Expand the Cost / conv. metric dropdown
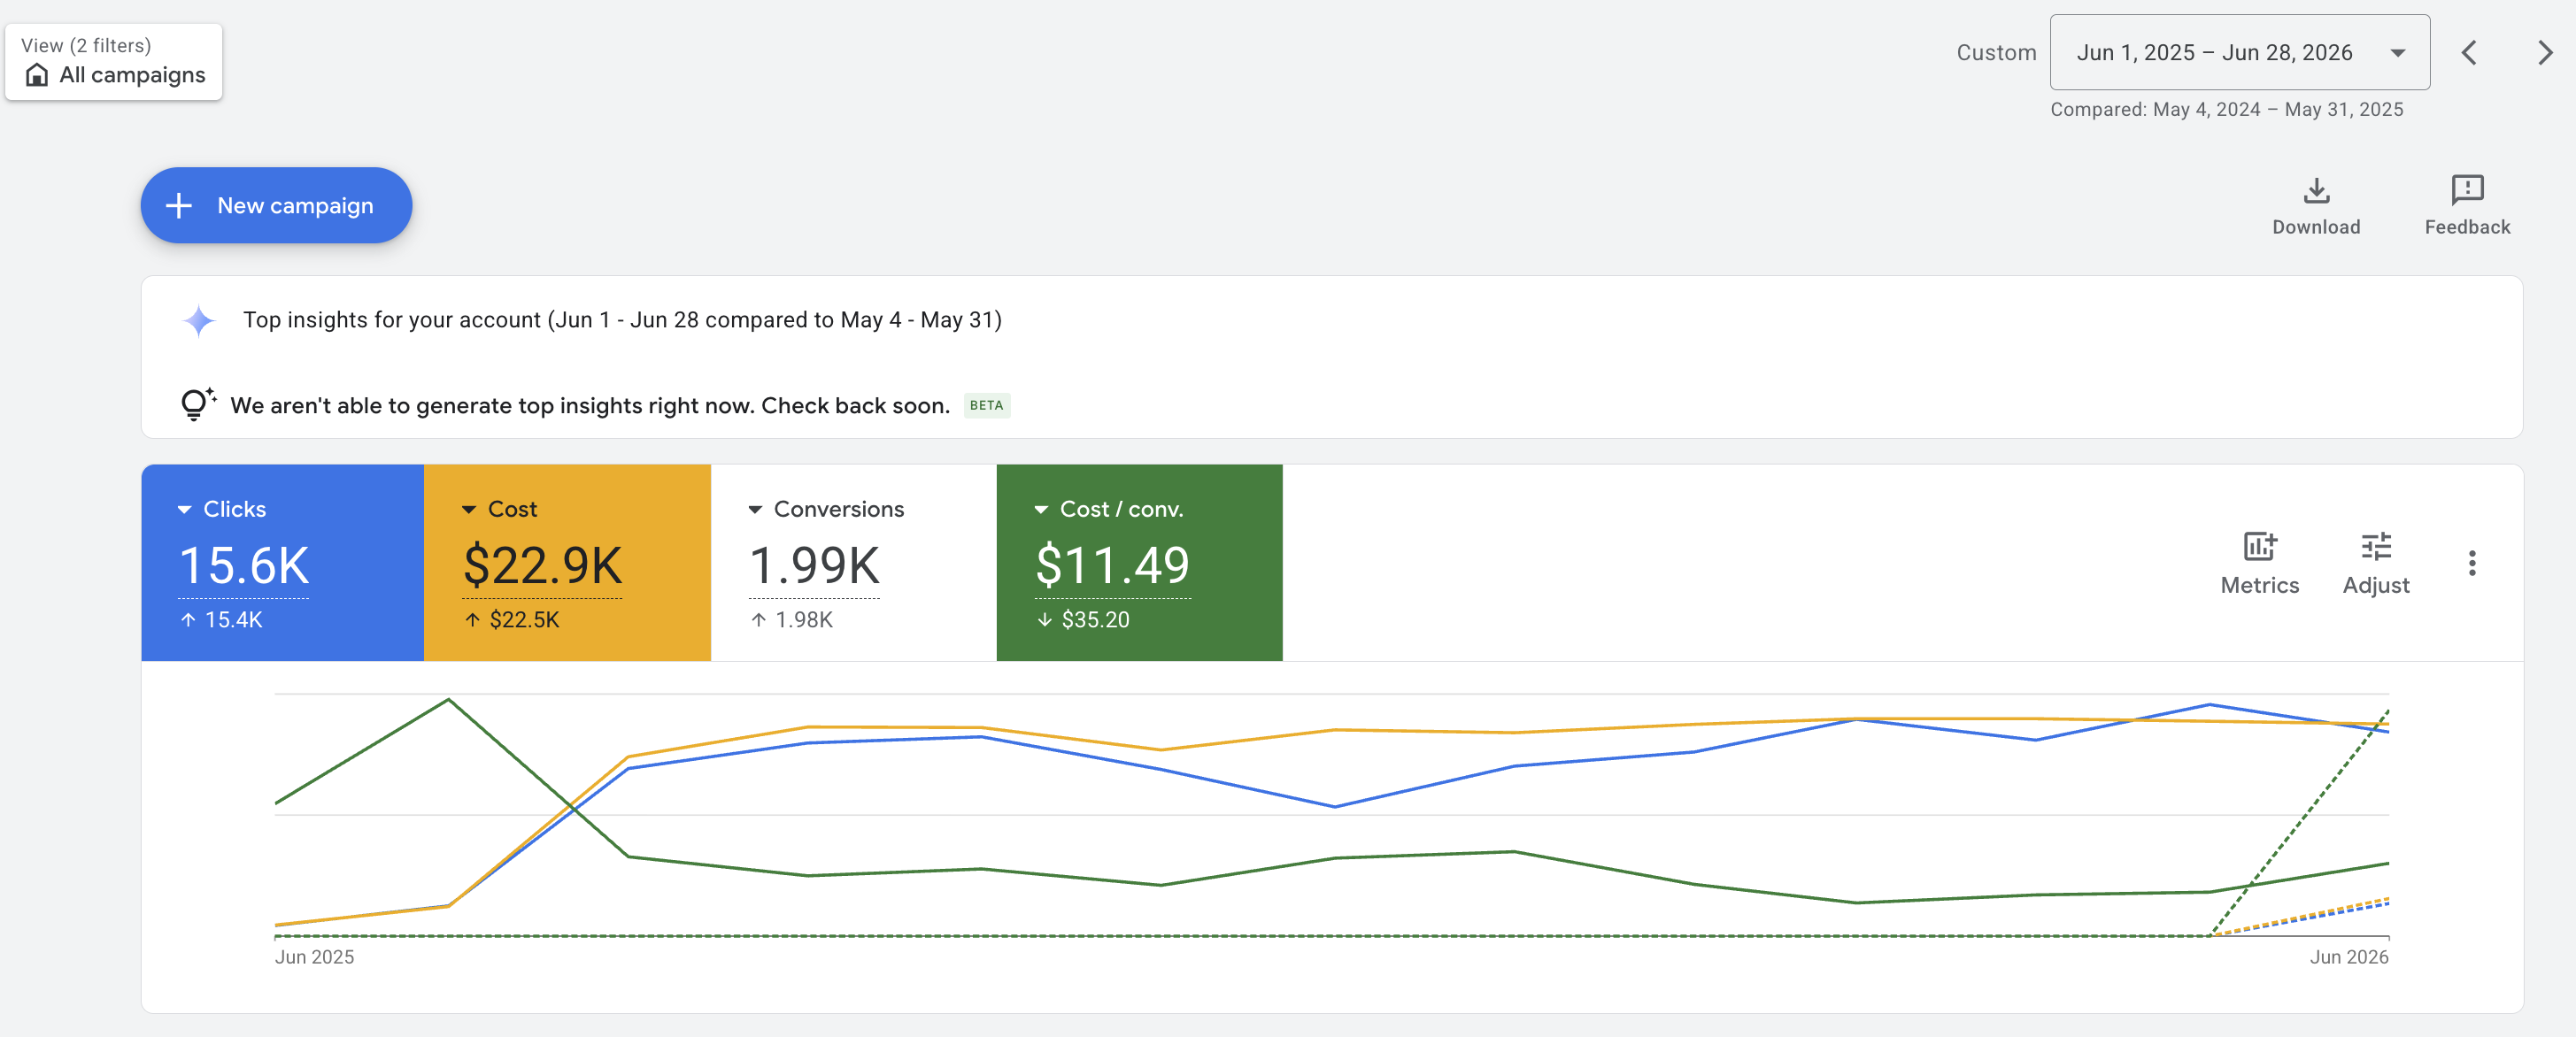This screenshot has width=2576, height=1037. pos(1041,509)
